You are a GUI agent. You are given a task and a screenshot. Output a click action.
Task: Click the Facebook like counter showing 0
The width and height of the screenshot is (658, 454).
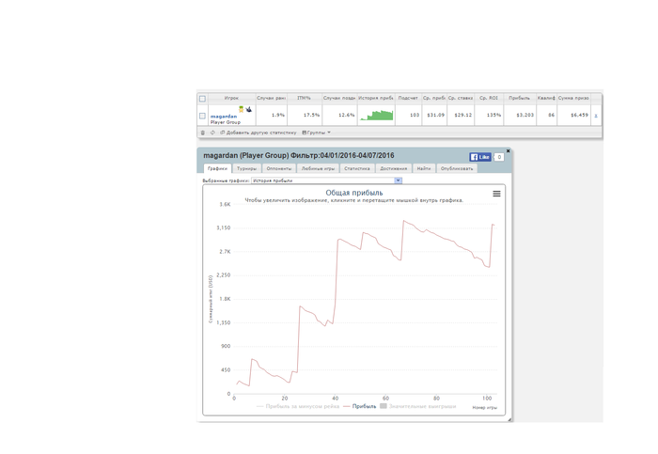(x=499, y=157)
